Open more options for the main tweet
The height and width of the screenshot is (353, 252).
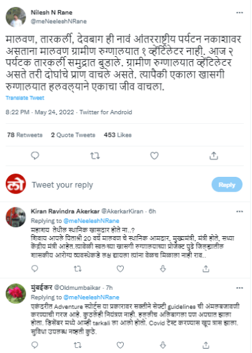240,13
